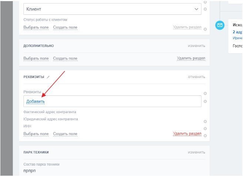Click изменить in the Дополнительно section

[x=196, y=46]
